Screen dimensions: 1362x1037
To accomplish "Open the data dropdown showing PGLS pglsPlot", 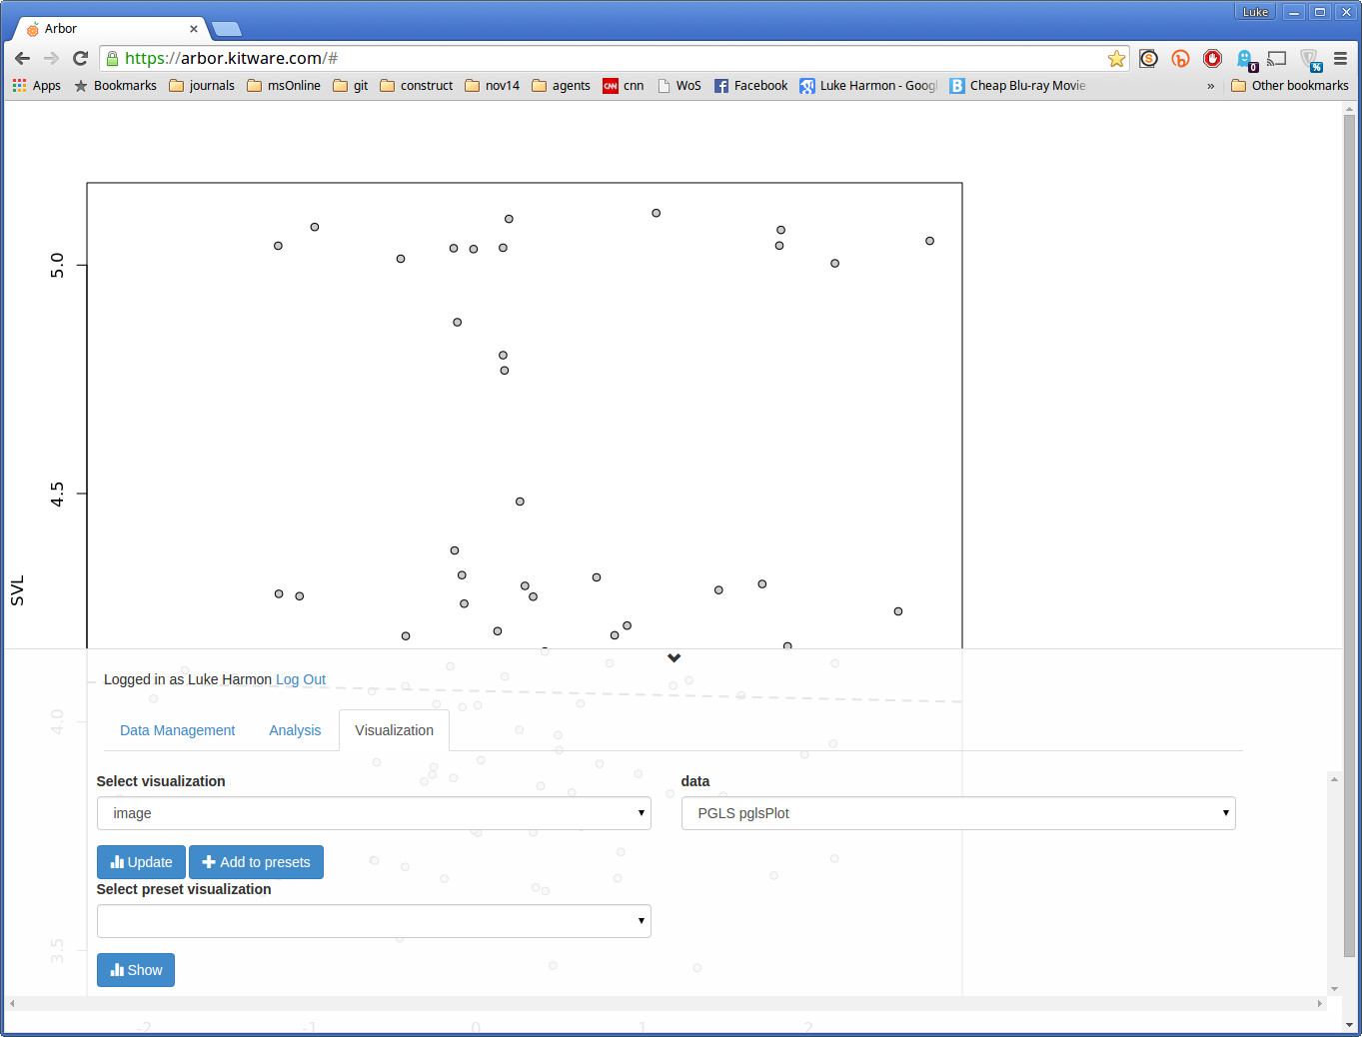I will [x=958, y=813].
